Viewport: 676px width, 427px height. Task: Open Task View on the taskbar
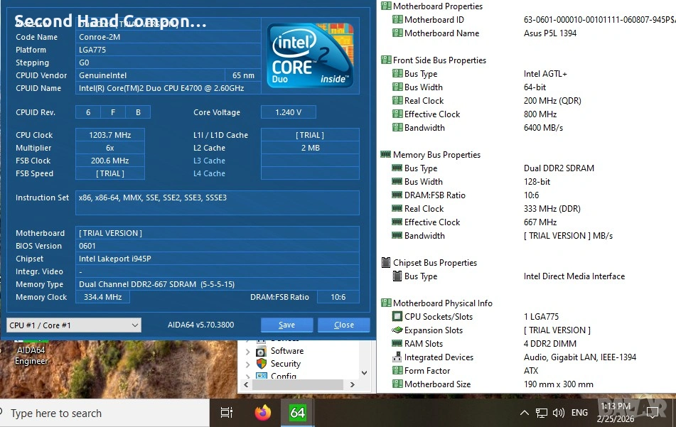227,413
